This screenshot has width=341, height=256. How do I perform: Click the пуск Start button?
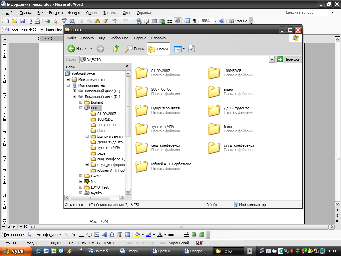[x=16, y=251]
